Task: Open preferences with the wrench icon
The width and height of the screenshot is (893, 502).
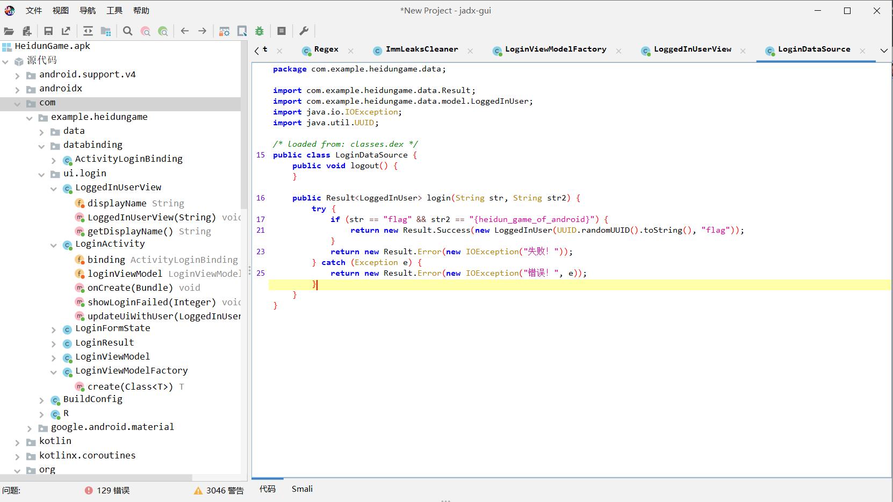Action: click(x=304, y=31)
